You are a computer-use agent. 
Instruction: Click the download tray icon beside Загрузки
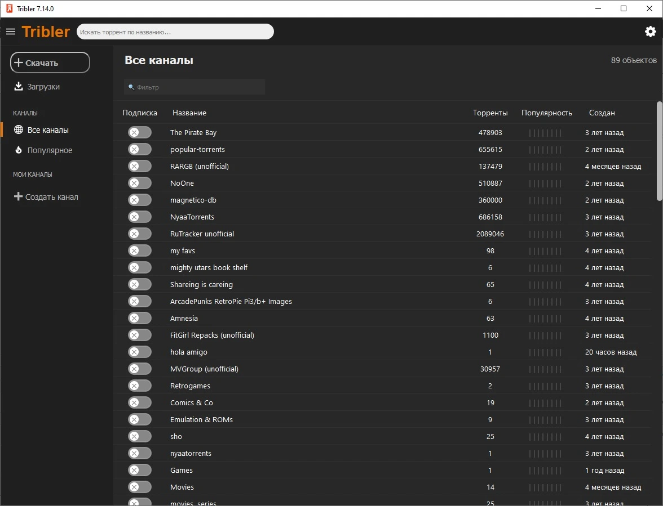(x=18, y=87)
